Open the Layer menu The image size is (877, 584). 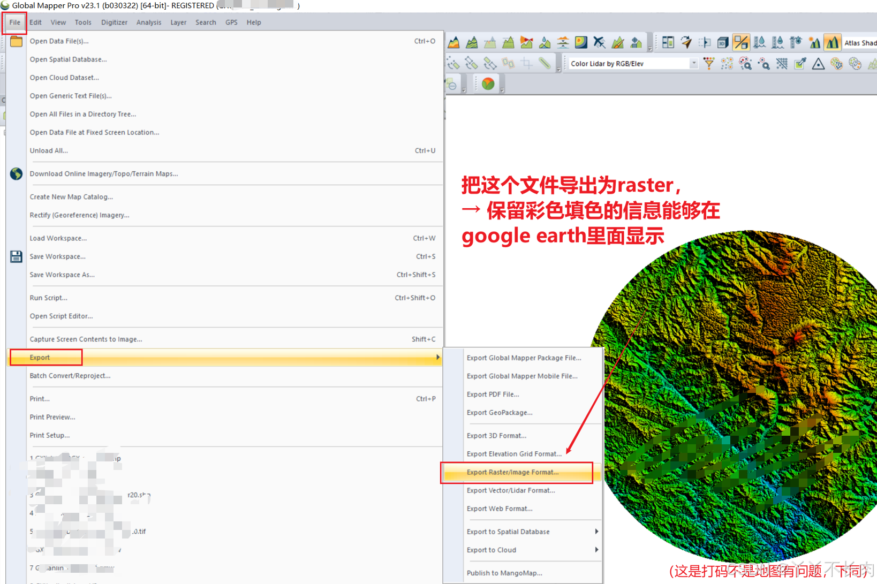pos(178,22)
